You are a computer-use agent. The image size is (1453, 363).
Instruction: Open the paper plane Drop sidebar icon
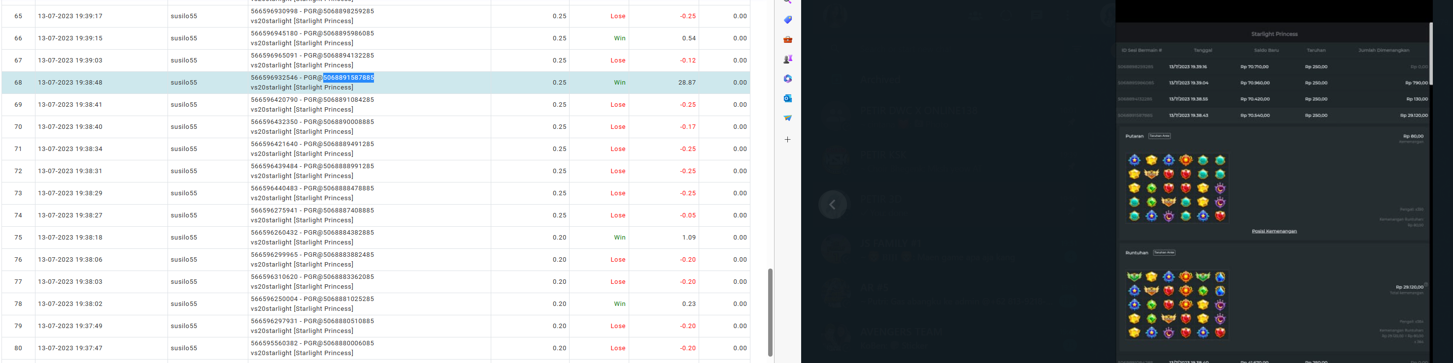tap(787, 118)
